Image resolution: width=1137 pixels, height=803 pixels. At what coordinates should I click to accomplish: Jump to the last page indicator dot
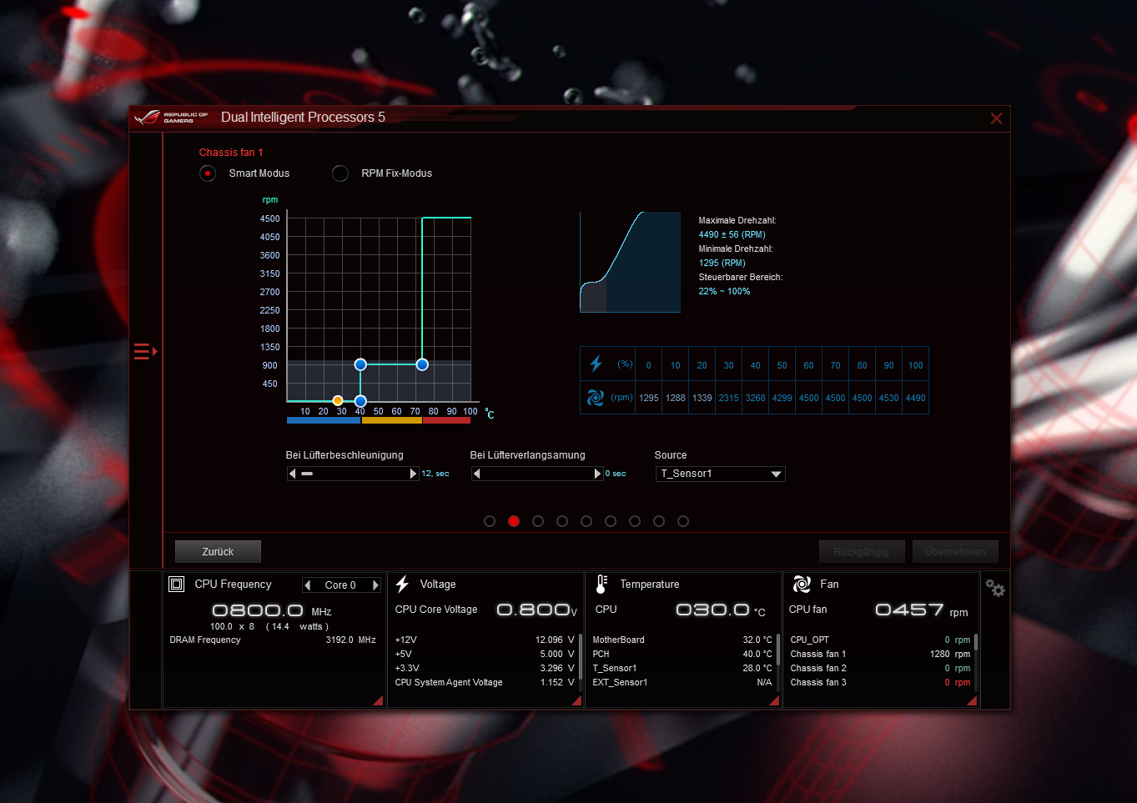point(683,521)
